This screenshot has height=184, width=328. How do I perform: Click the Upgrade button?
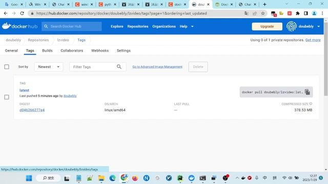click(267, 27)
